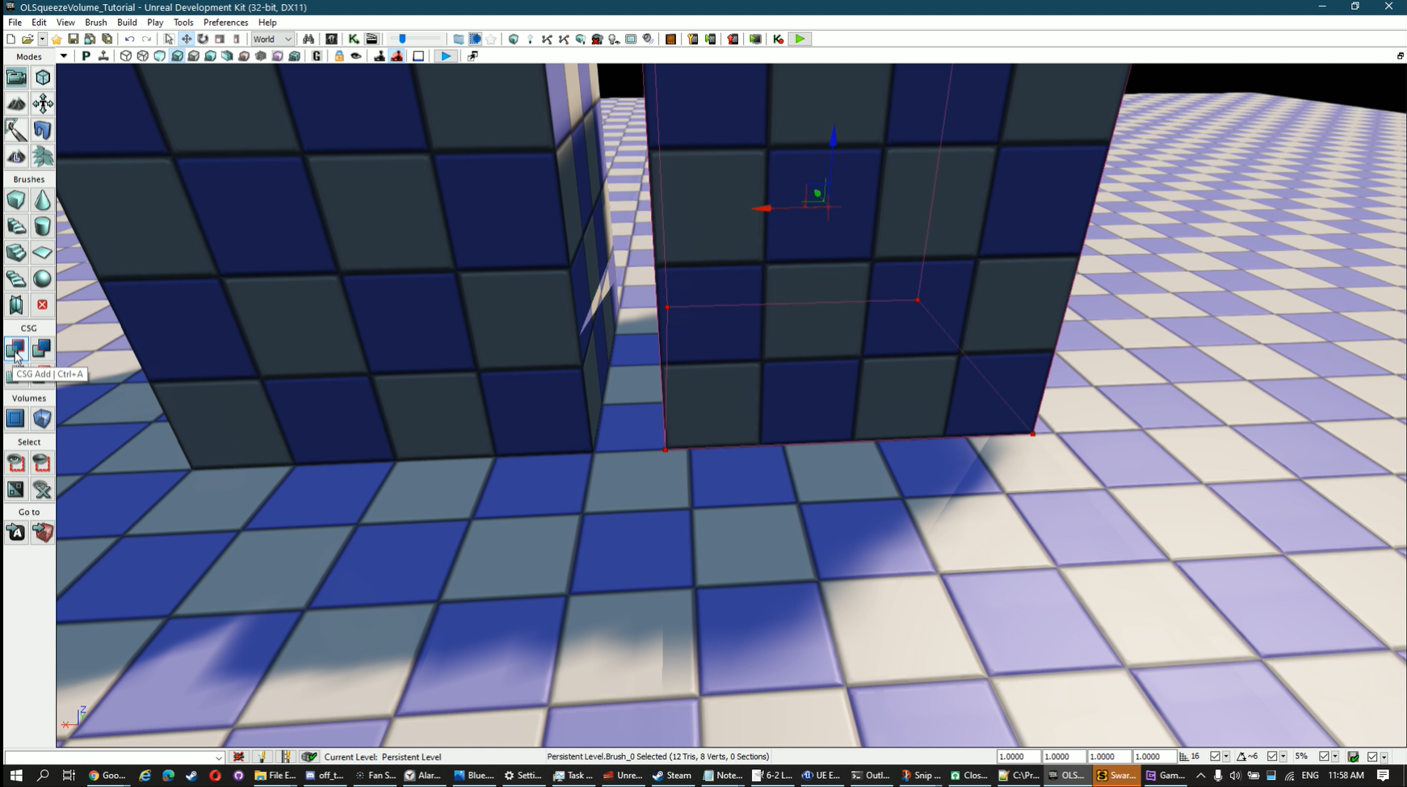Screen dimensions: 1407x787
Task: Expand the drag grid size dropdown arrow
Action: 1226,757
